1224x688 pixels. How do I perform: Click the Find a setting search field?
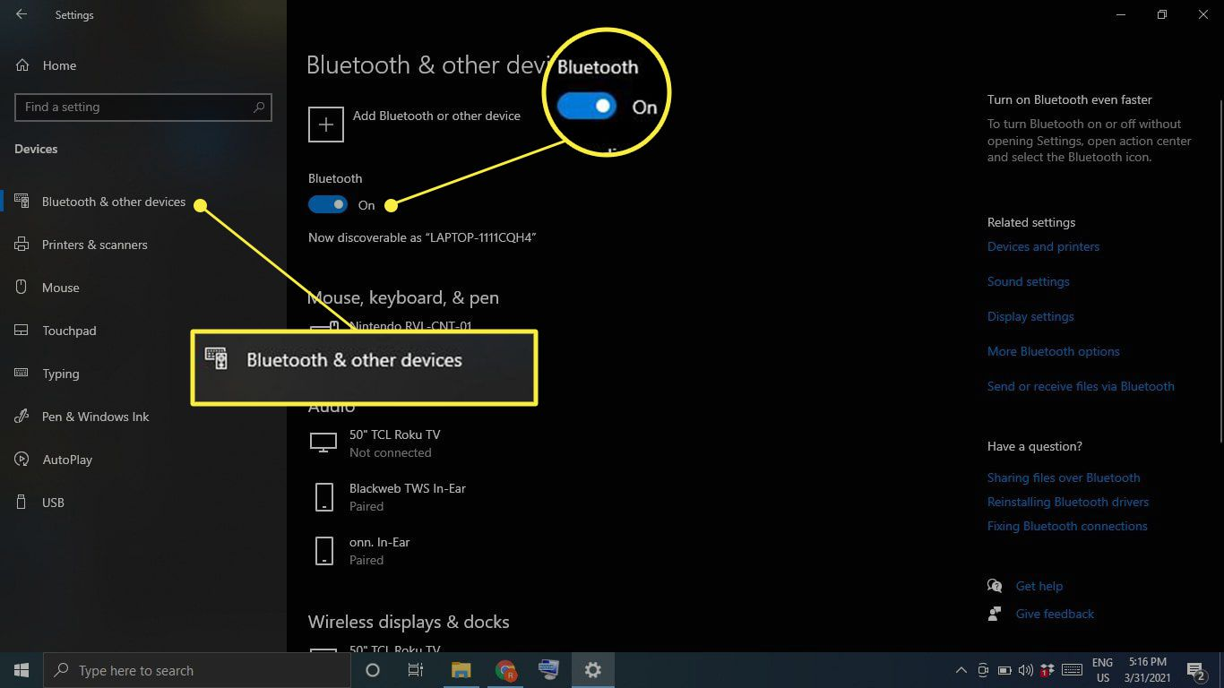143,107
